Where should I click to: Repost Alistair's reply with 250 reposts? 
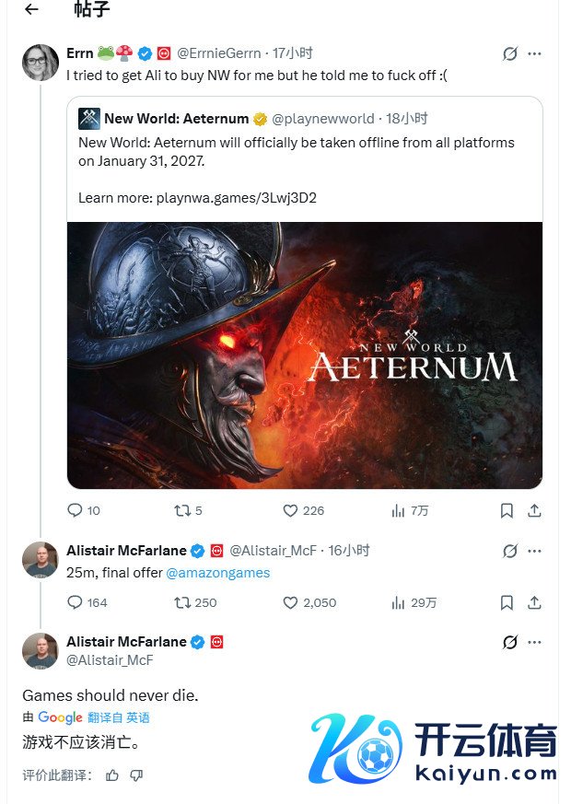tap(181, 602)
